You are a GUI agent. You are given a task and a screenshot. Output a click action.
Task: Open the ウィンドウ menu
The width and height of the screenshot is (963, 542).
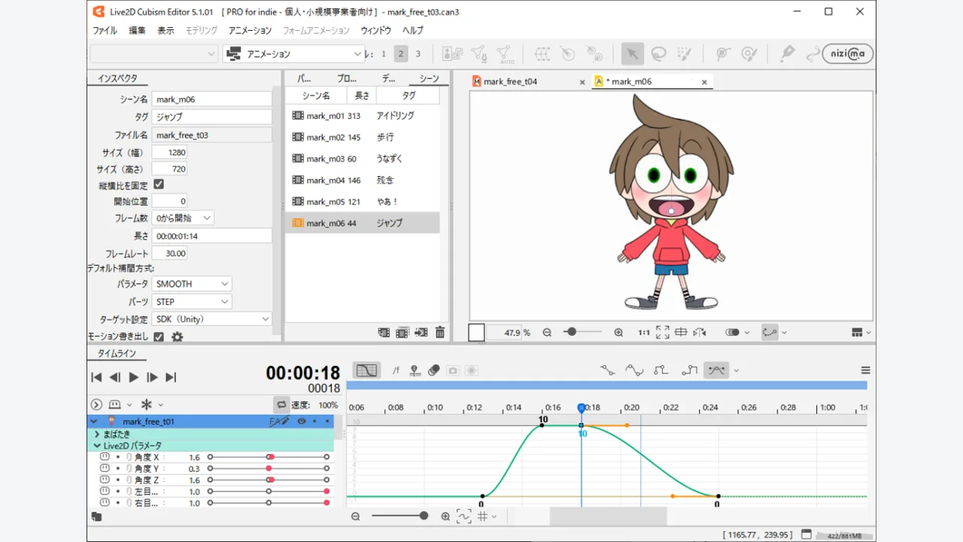[x=376, y=30]
